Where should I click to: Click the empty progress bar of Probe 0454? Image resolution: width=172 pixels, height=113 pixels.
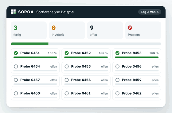point(35,71)
